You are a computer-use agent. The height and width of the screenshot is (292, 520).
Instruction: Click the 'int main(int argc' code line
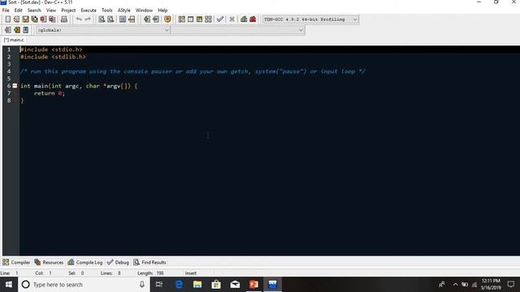79,86
